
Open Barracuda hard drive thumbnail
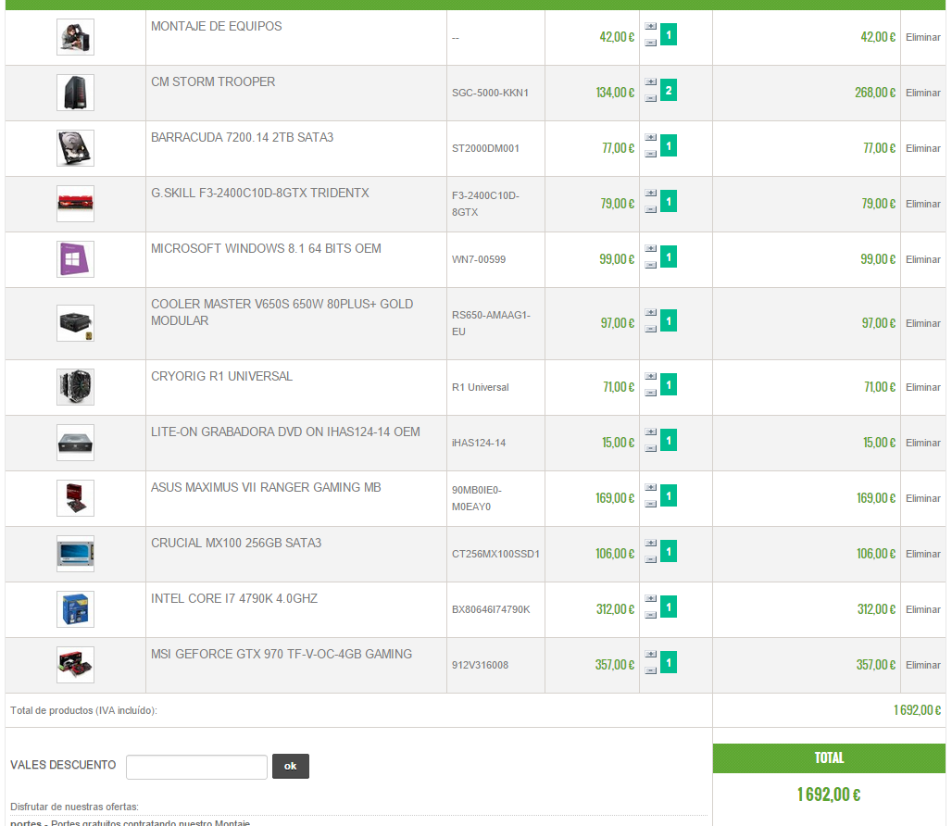[x=75, y=148]
